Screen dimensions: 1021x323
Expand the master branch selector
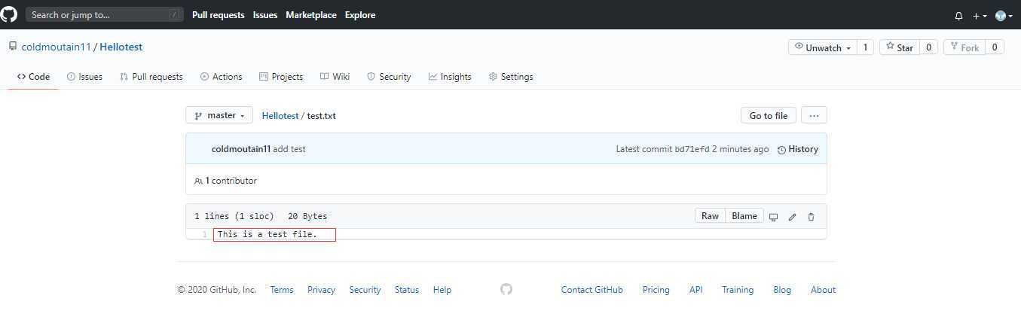[219, 115]
